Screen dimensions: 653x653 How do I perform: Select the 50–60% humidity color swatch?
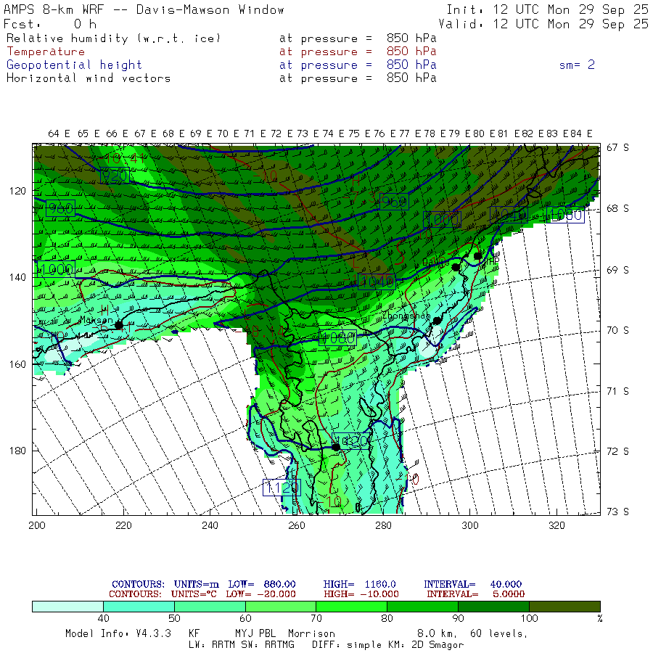point(210,607)
